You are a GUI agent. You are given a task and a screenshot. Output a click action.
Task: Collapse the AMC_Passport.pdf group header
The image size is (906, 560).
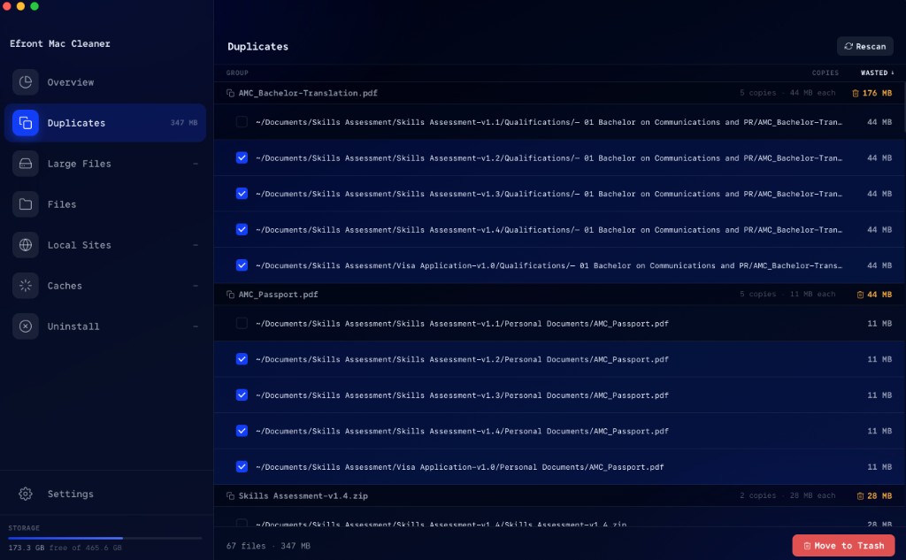coord(559,295)
